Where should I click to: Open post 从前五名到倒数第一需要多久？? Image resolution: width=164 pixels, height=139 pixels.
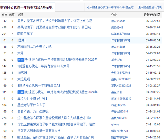pos(39,131)
